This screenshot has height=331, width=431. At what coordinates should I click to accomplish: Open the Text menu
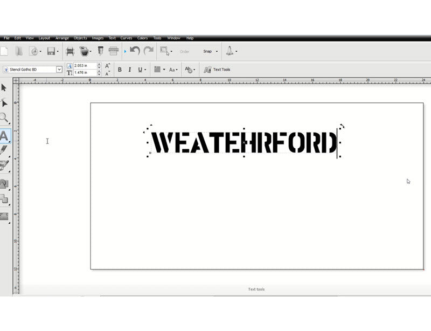pyautogui.click(x=112, y=38)
